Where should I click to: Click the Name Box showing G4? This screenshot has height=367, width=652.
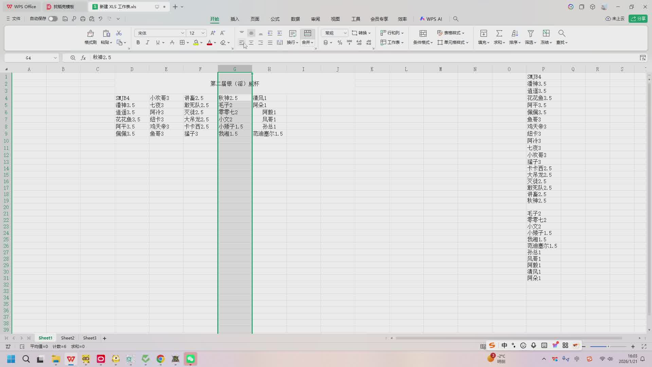(x=29, y=58)
